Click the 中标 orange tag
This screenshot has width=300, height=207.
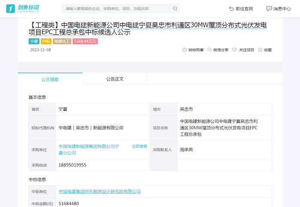pyautogui.click(x=46, y=42)
